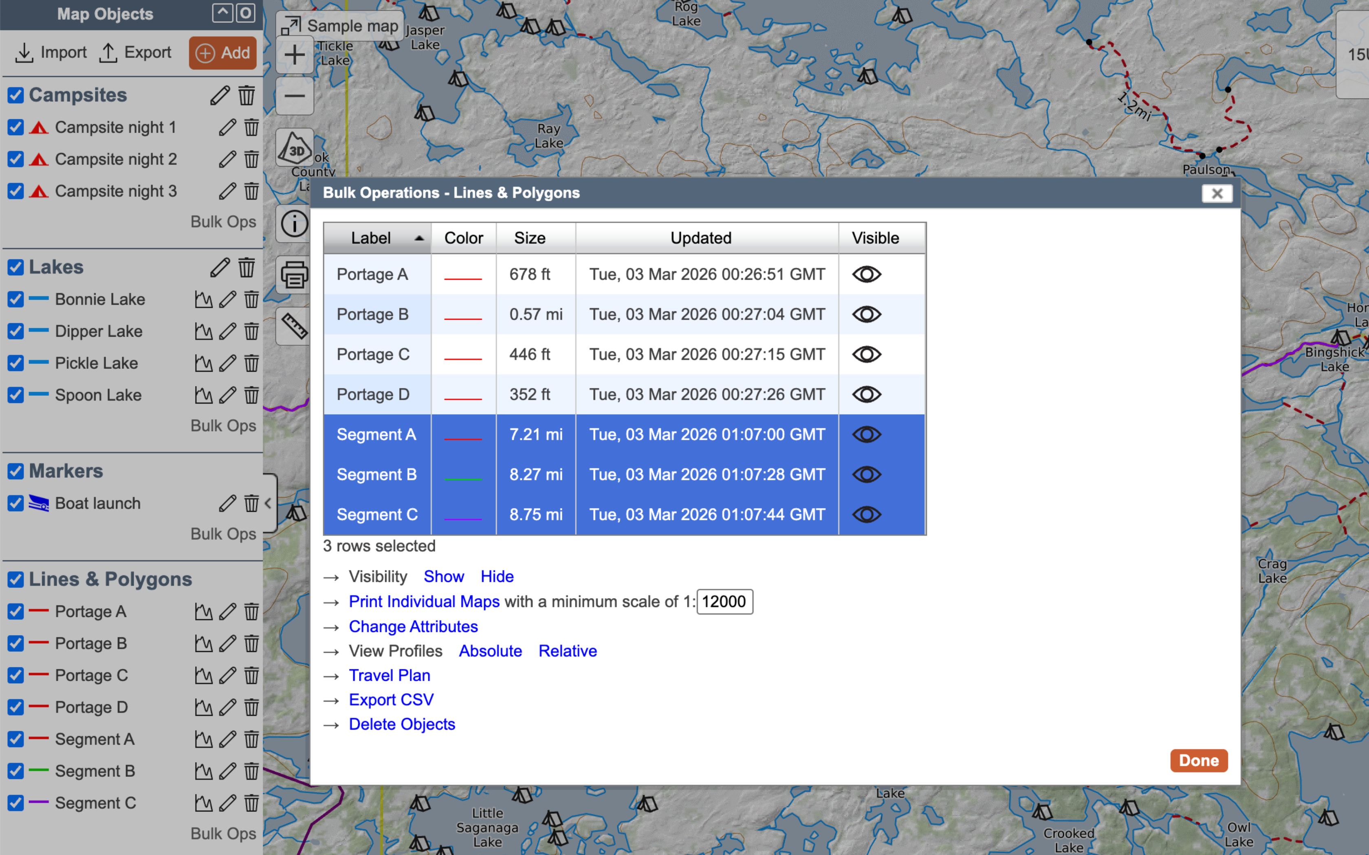Toggle Portage B eye visibility icon

pyautogui.click(x=866, y=314)
